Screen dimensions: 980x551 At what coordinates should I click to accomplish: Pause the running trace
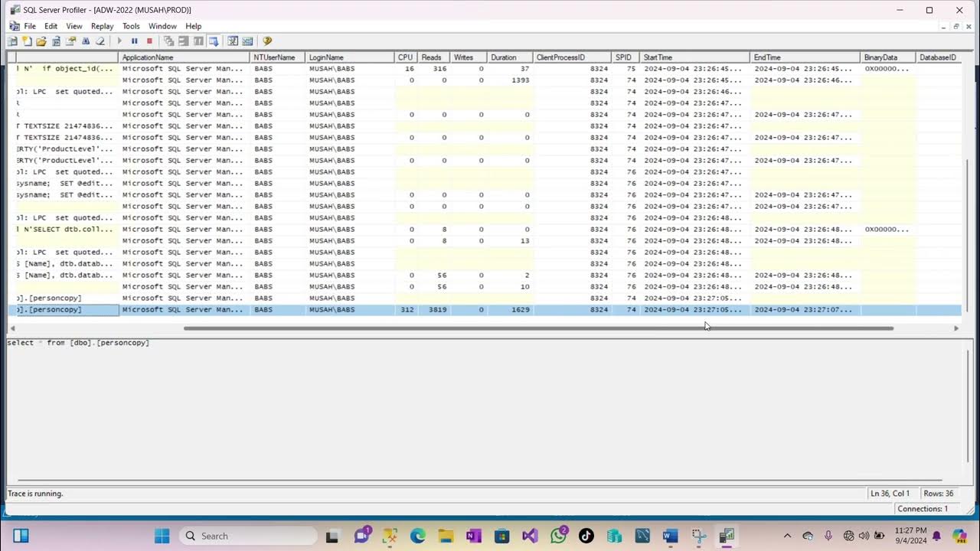[x=134, y=41]
